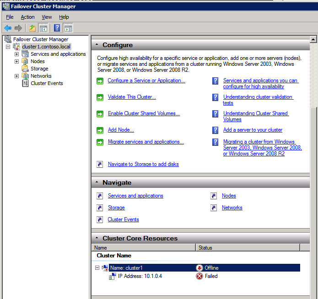Click the shortcut icon beside Nodes in Navigate section
This screenshot has width=318, height=299.
point(214,196)
